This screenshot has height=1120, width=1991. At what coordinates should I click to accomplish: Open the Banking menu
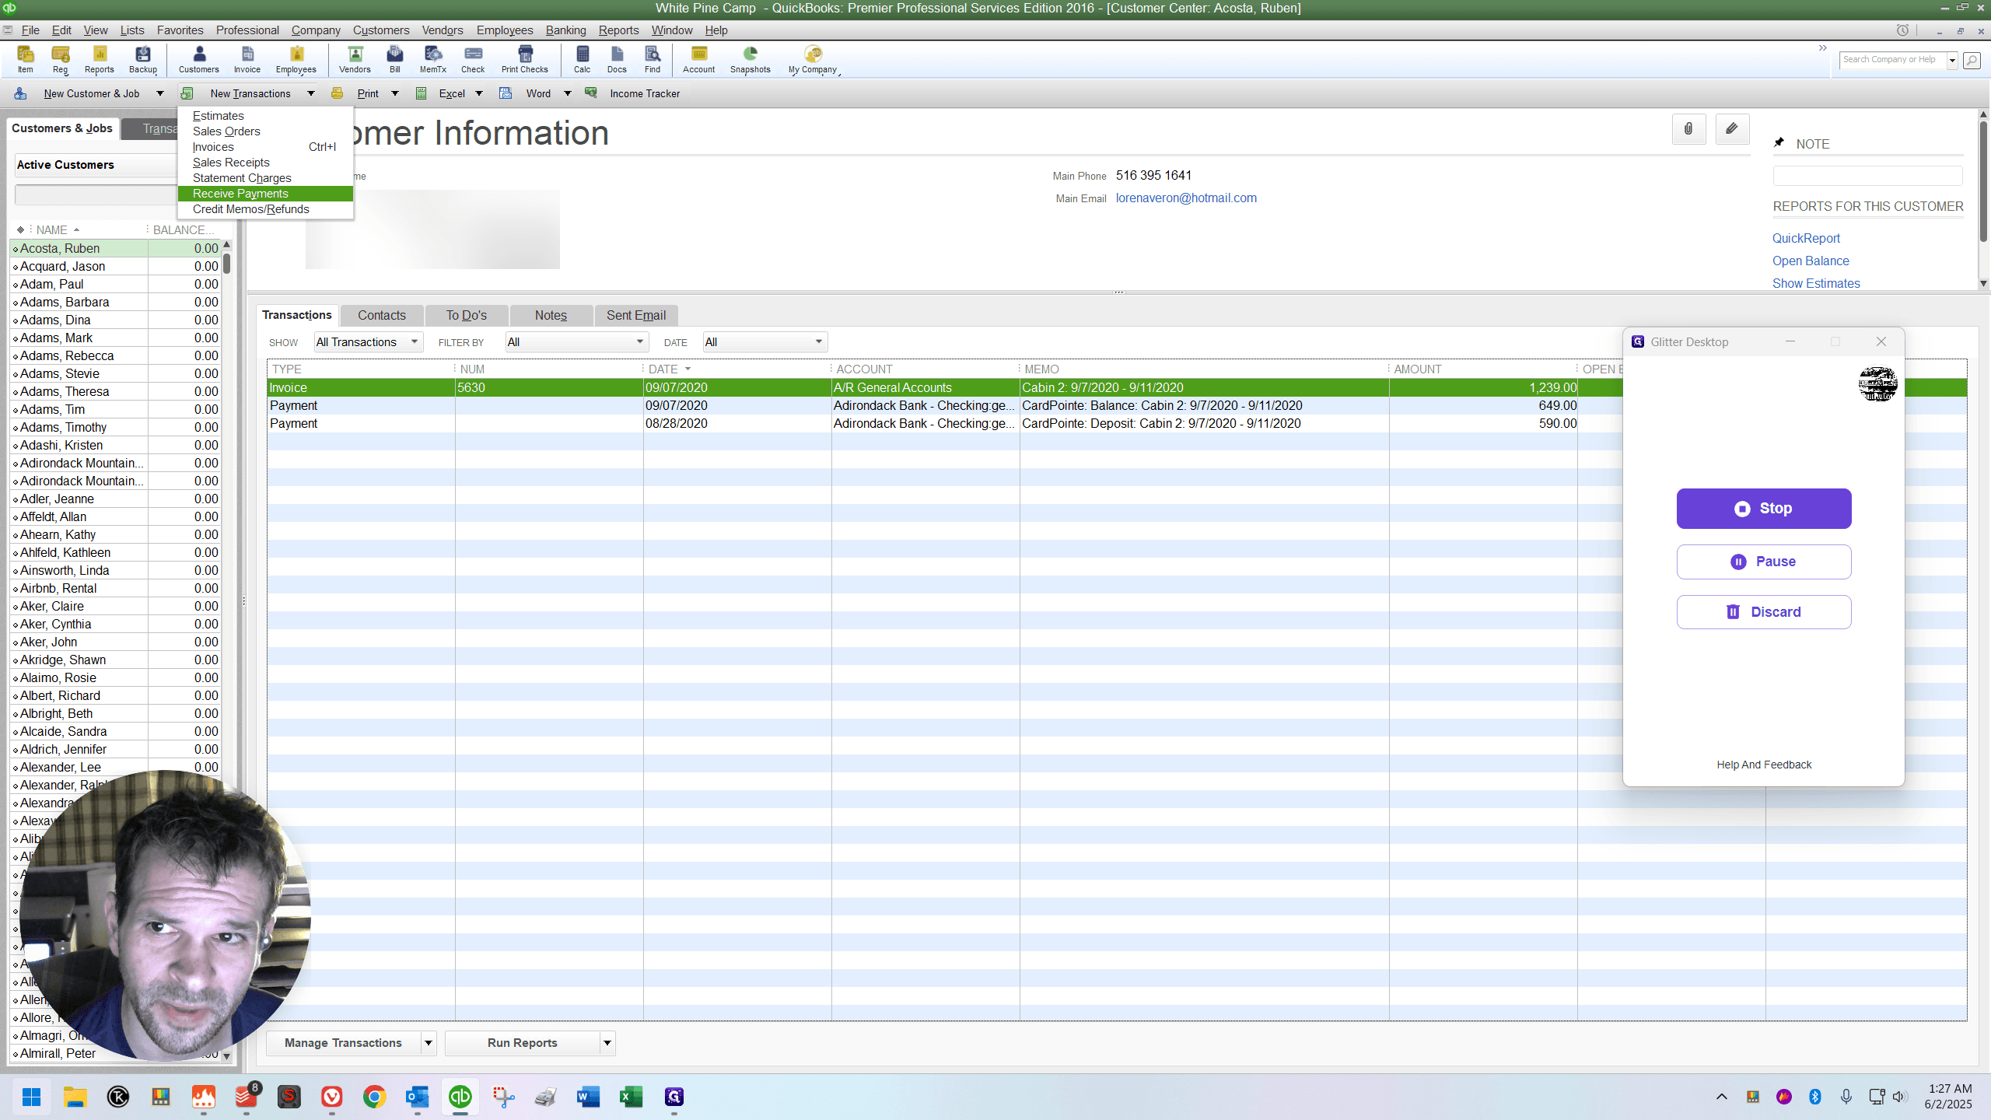click(x=565, y=30)
